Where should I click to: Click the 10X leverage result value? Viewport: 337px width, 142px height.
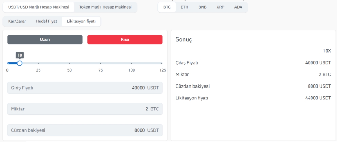click(327, 51)
